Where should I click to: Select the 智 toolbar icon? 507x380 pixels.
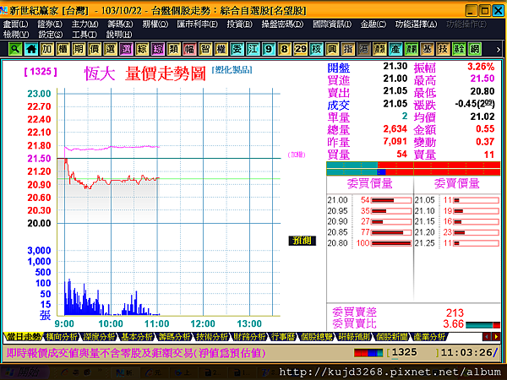point(205,49)
